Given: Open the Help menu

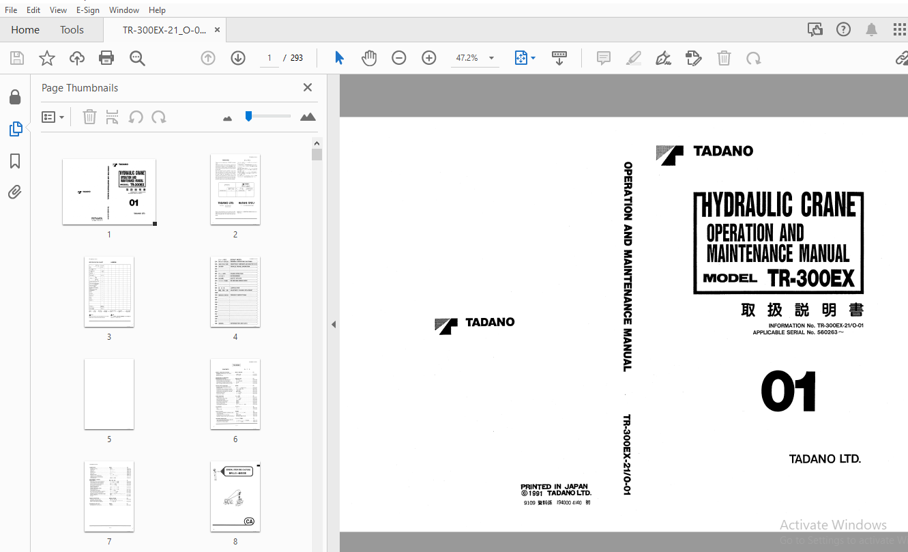Looking at the screenshot, I should (x=157, y=10).
